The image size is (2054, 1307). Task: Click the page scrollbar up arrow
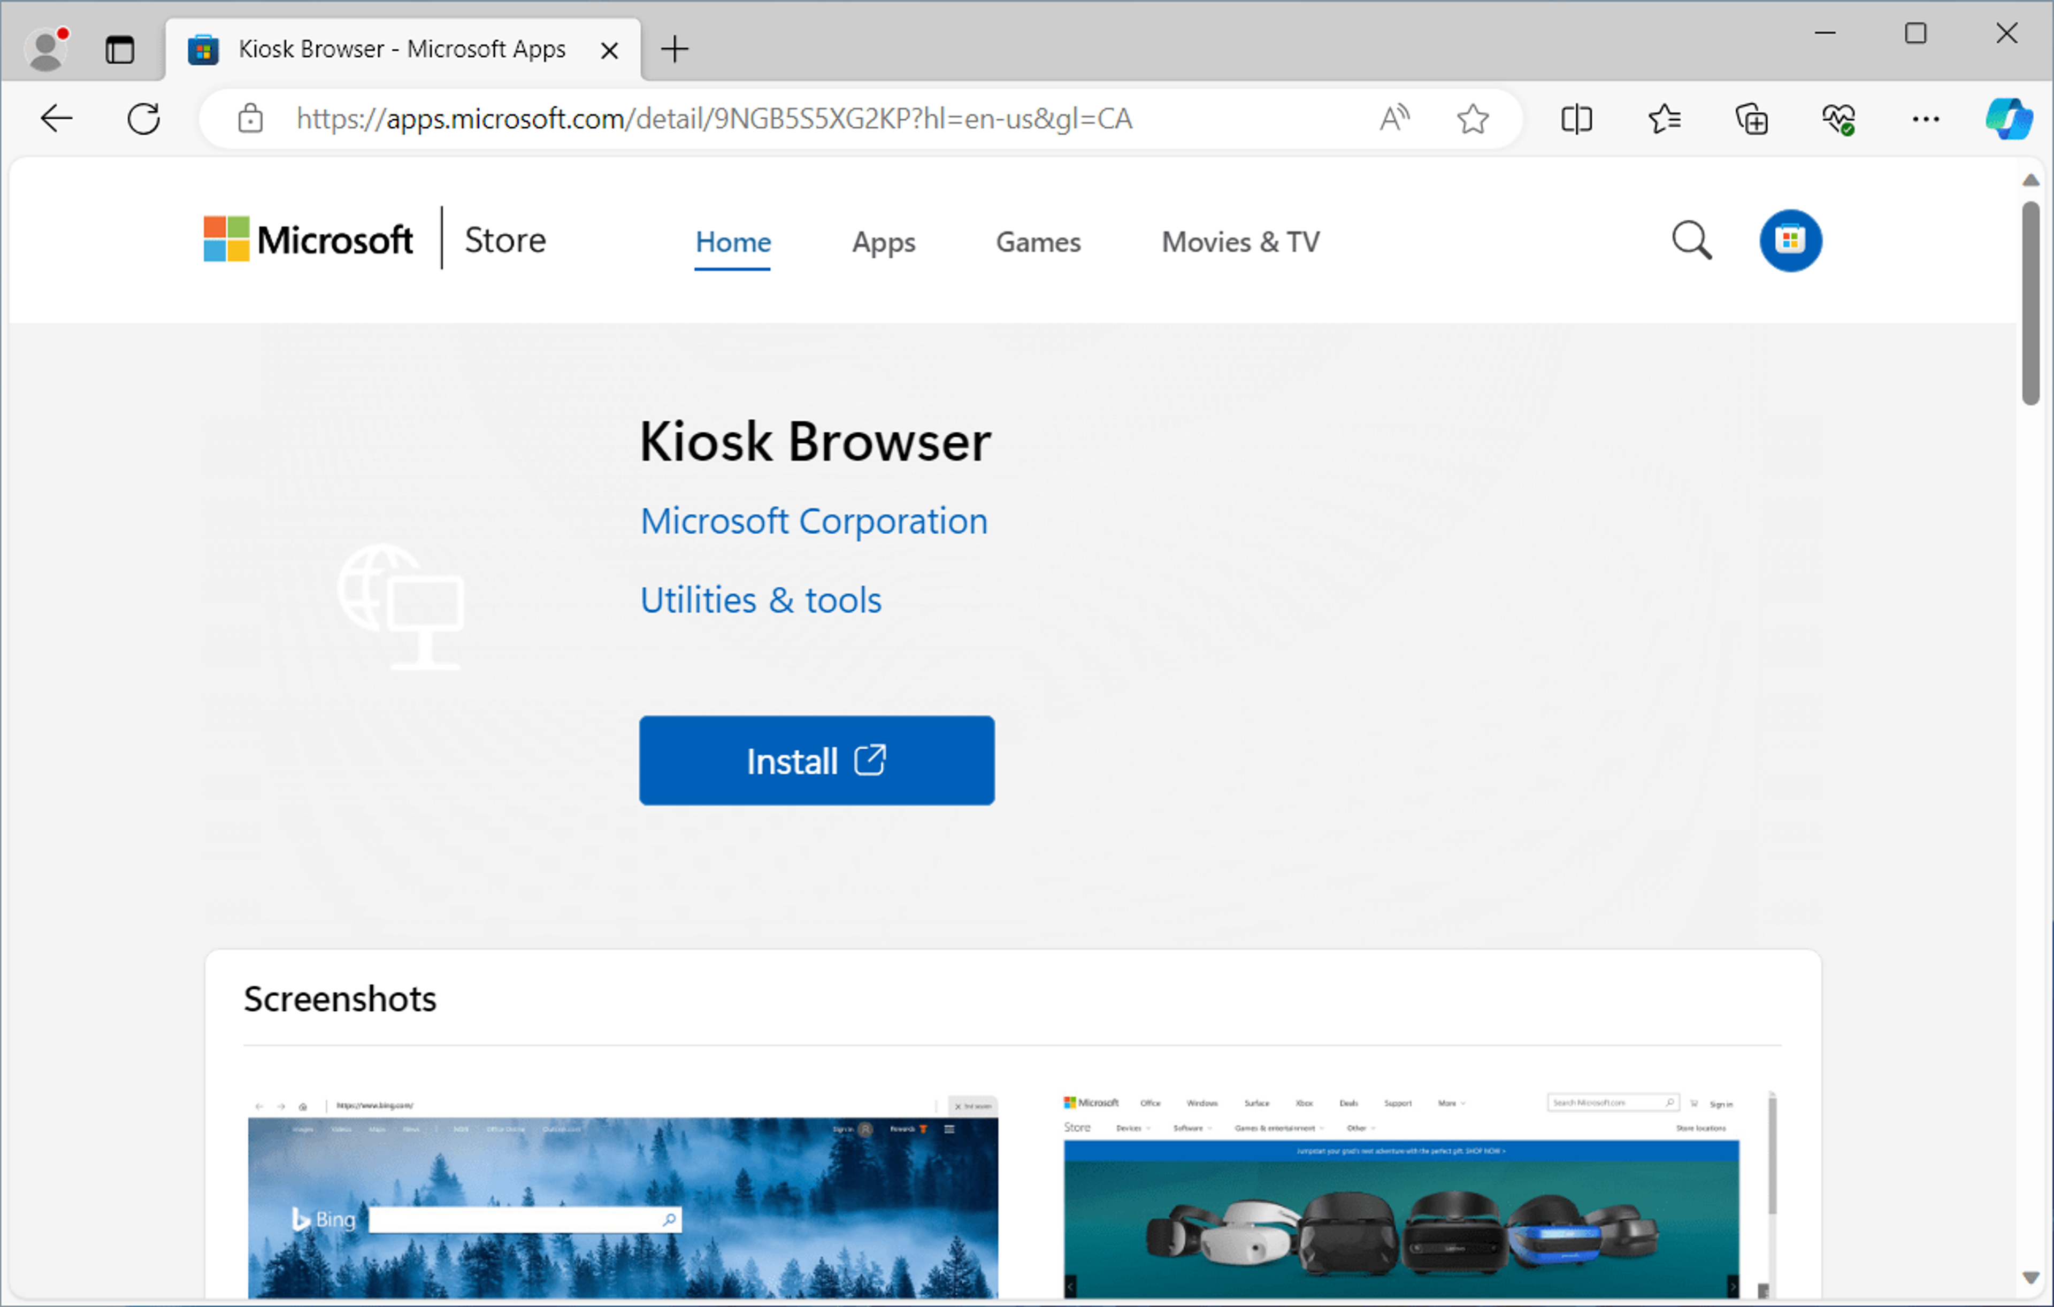point(2031,180)
